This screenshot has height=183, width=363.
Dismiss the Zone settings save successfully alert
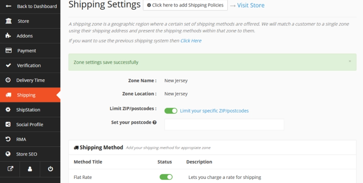point(350,61)
